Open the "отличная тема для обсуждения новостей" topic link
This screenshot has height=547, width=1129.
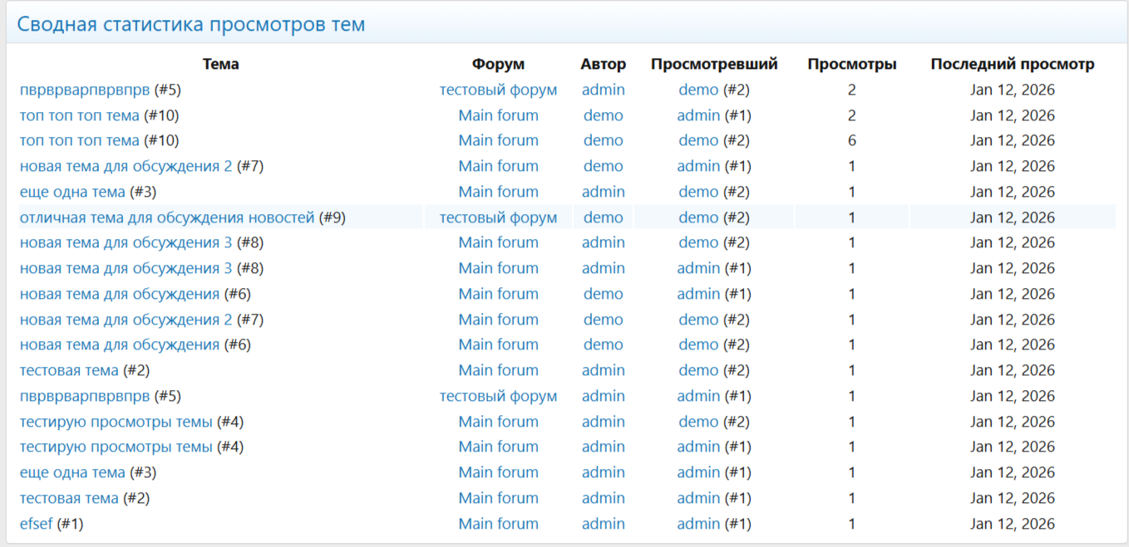coord(167,217)
